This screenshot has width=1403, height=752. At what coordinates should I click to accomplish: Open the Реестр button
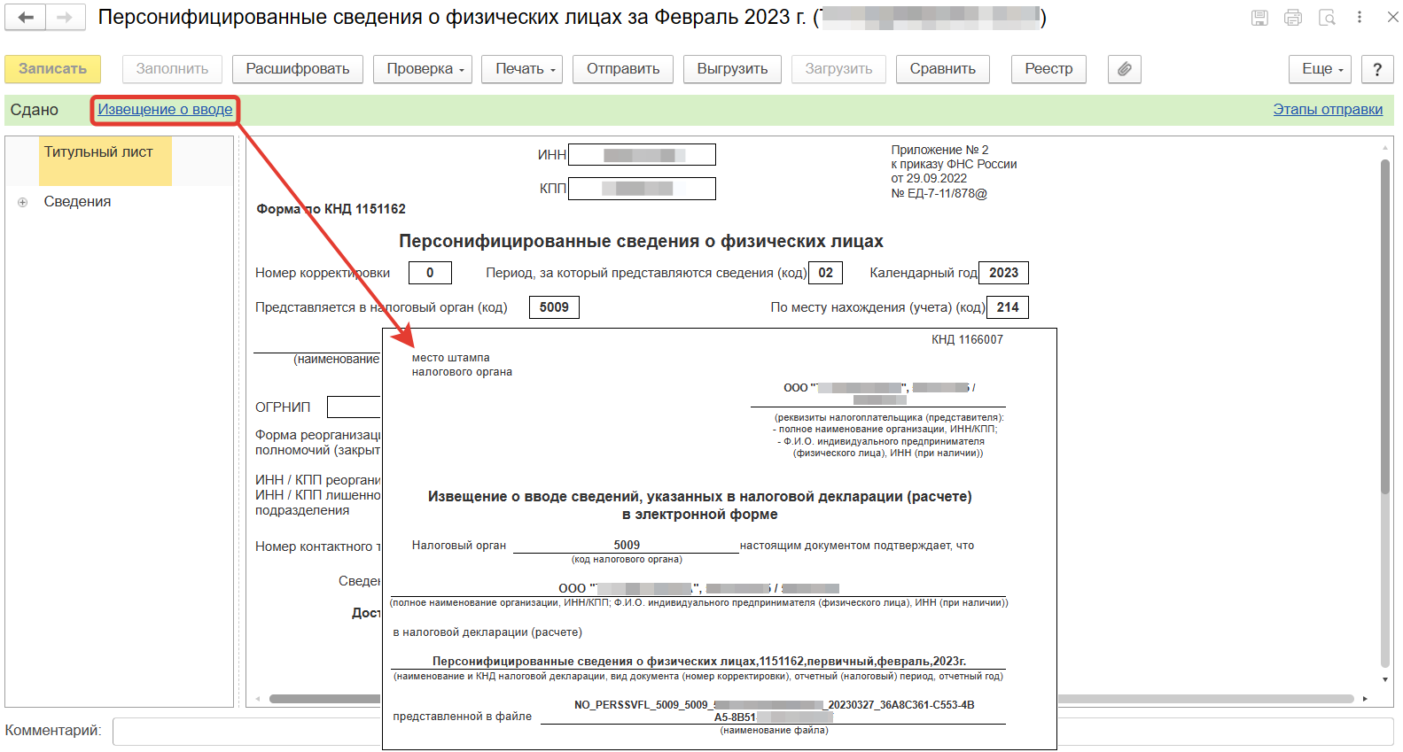(x=1048, y=69)
